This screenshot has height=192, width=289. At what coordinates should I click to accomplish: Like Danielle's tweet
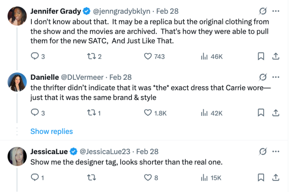point(149,113)
